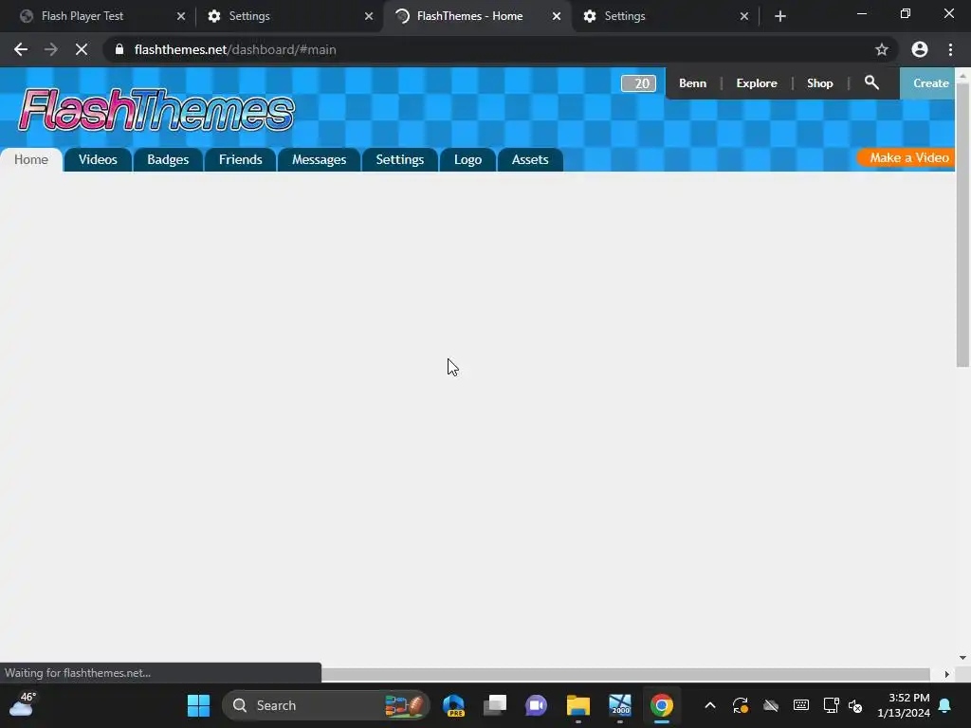Screen dimensions: 971x728
Task: Click the vertical scrollbar thumb
Action: tap(962, 225)
